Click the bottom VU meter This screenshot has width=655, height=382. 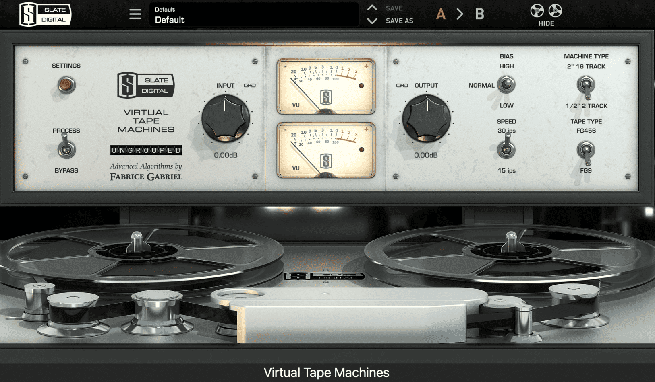tap(326, 150)
